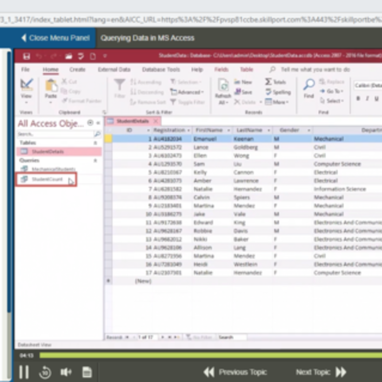This screenshot has height=382, width=382.
Task: Run the Spelling check
Action: click(x=278, y=92)
